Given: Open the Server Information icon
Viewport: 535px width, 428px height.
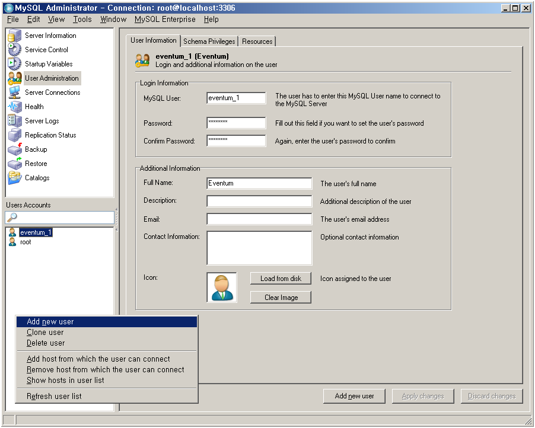Looking at the screenshot, I should (x=15, y=36).
